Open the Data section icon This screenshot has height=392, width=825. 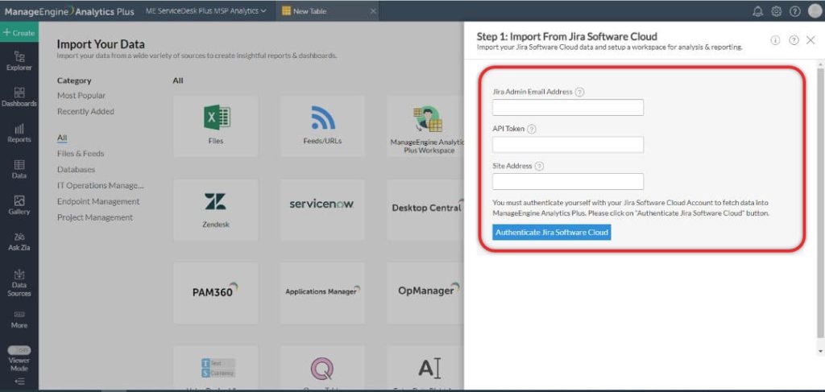pos(19,169)
